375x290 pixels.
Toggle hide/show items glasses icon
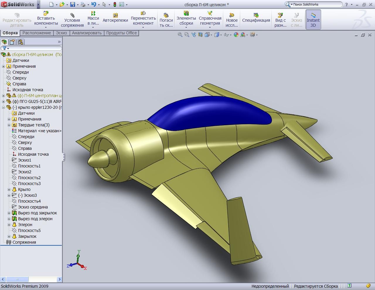[x=226, y=35]
